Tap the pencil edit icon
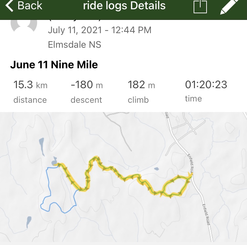 [x=229, y=7]
